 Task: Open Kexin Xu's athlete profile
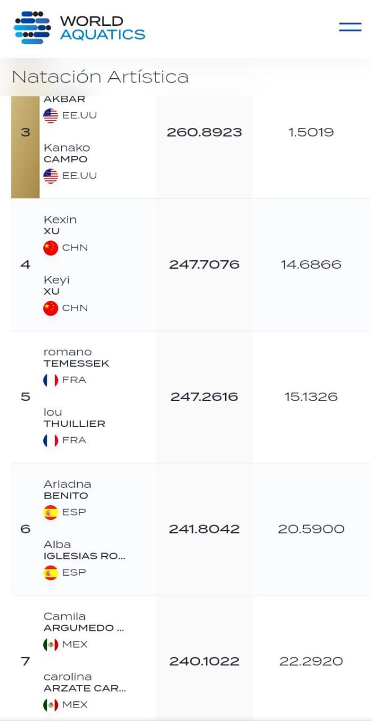pos(60,225)
